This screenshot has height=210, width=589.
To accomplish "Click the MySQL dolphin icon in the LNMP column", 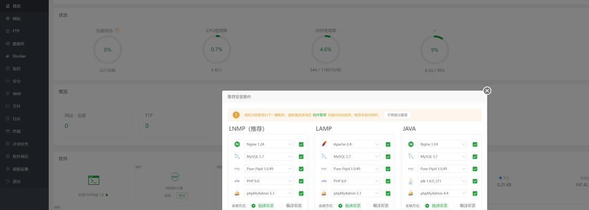I will (237, 157).
